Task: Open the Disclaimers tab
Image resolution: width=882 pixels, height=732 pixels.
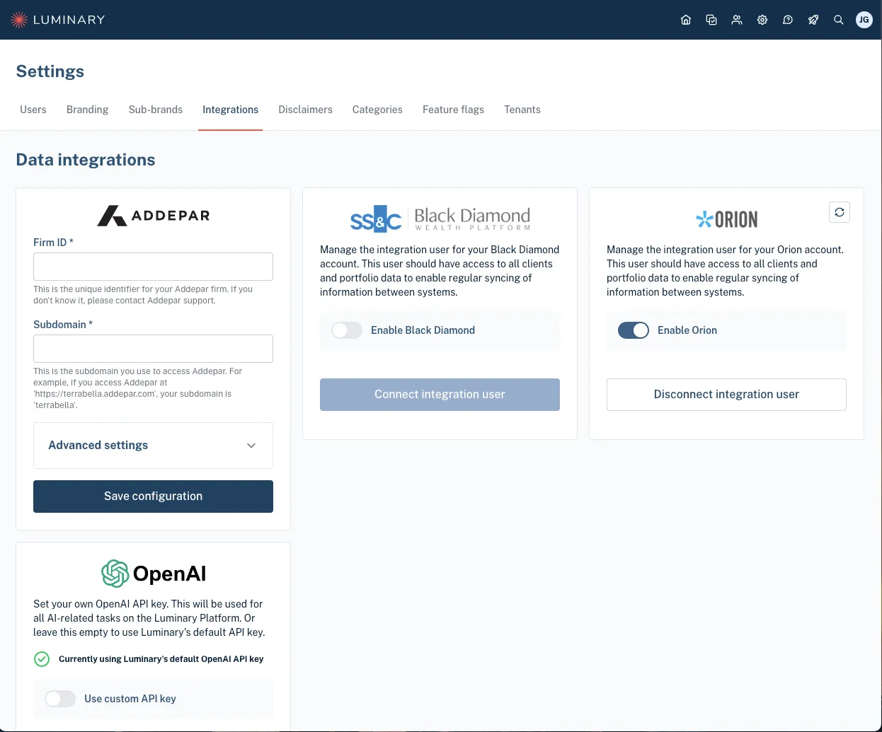Action: pyautogui.click(x=306, y=110)
